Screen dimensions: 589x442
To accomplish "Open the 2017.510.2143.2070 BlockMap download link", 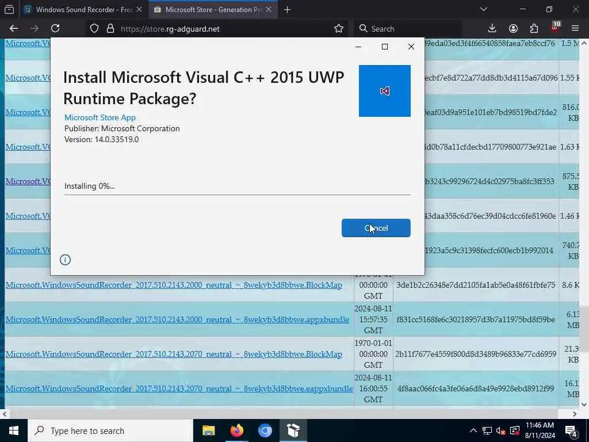I will (174, 354).
